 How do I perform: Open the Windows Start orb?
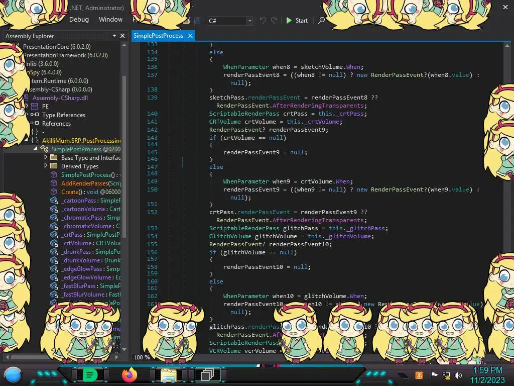click(13, 375)
